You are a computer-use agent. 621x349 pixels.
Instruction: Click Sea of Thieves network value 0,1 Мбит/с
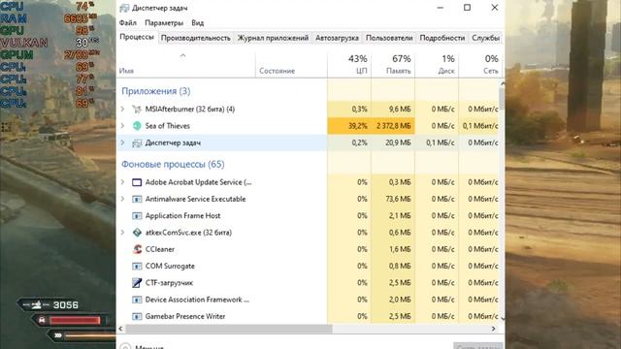480,126
